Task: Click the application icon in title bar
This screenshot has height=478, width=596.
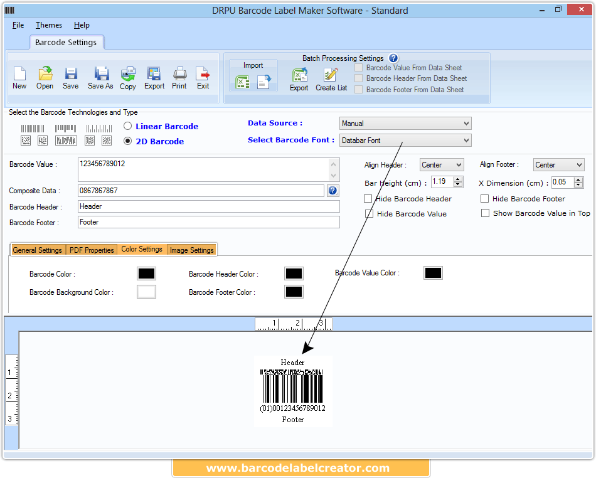Action: click(x=9, y=10)
